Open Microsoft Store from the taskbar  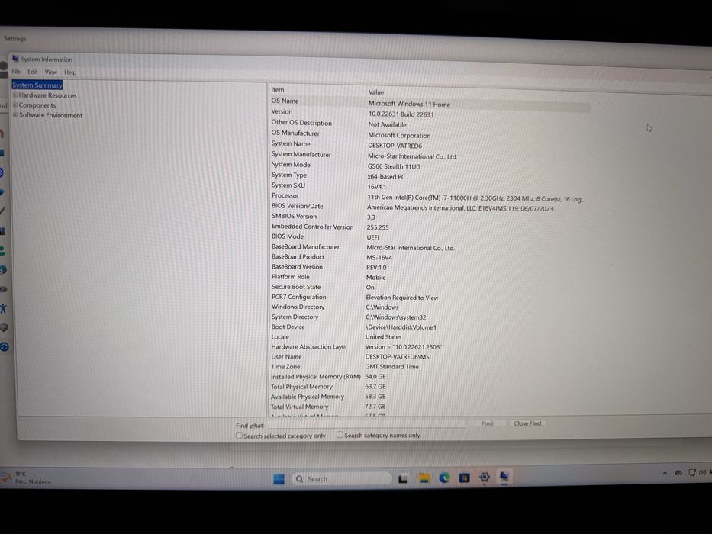tap(464, 478)
